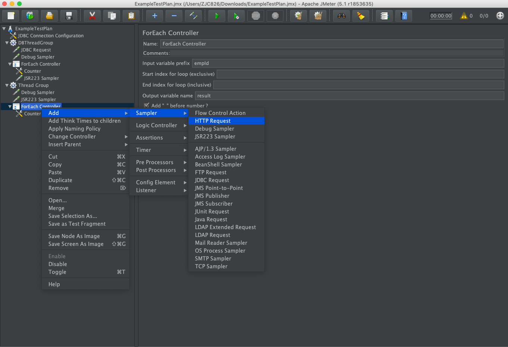Open the Listener submenu
Image resolution: width=508 pixels, height=347 pixels.
click(159, 190)
